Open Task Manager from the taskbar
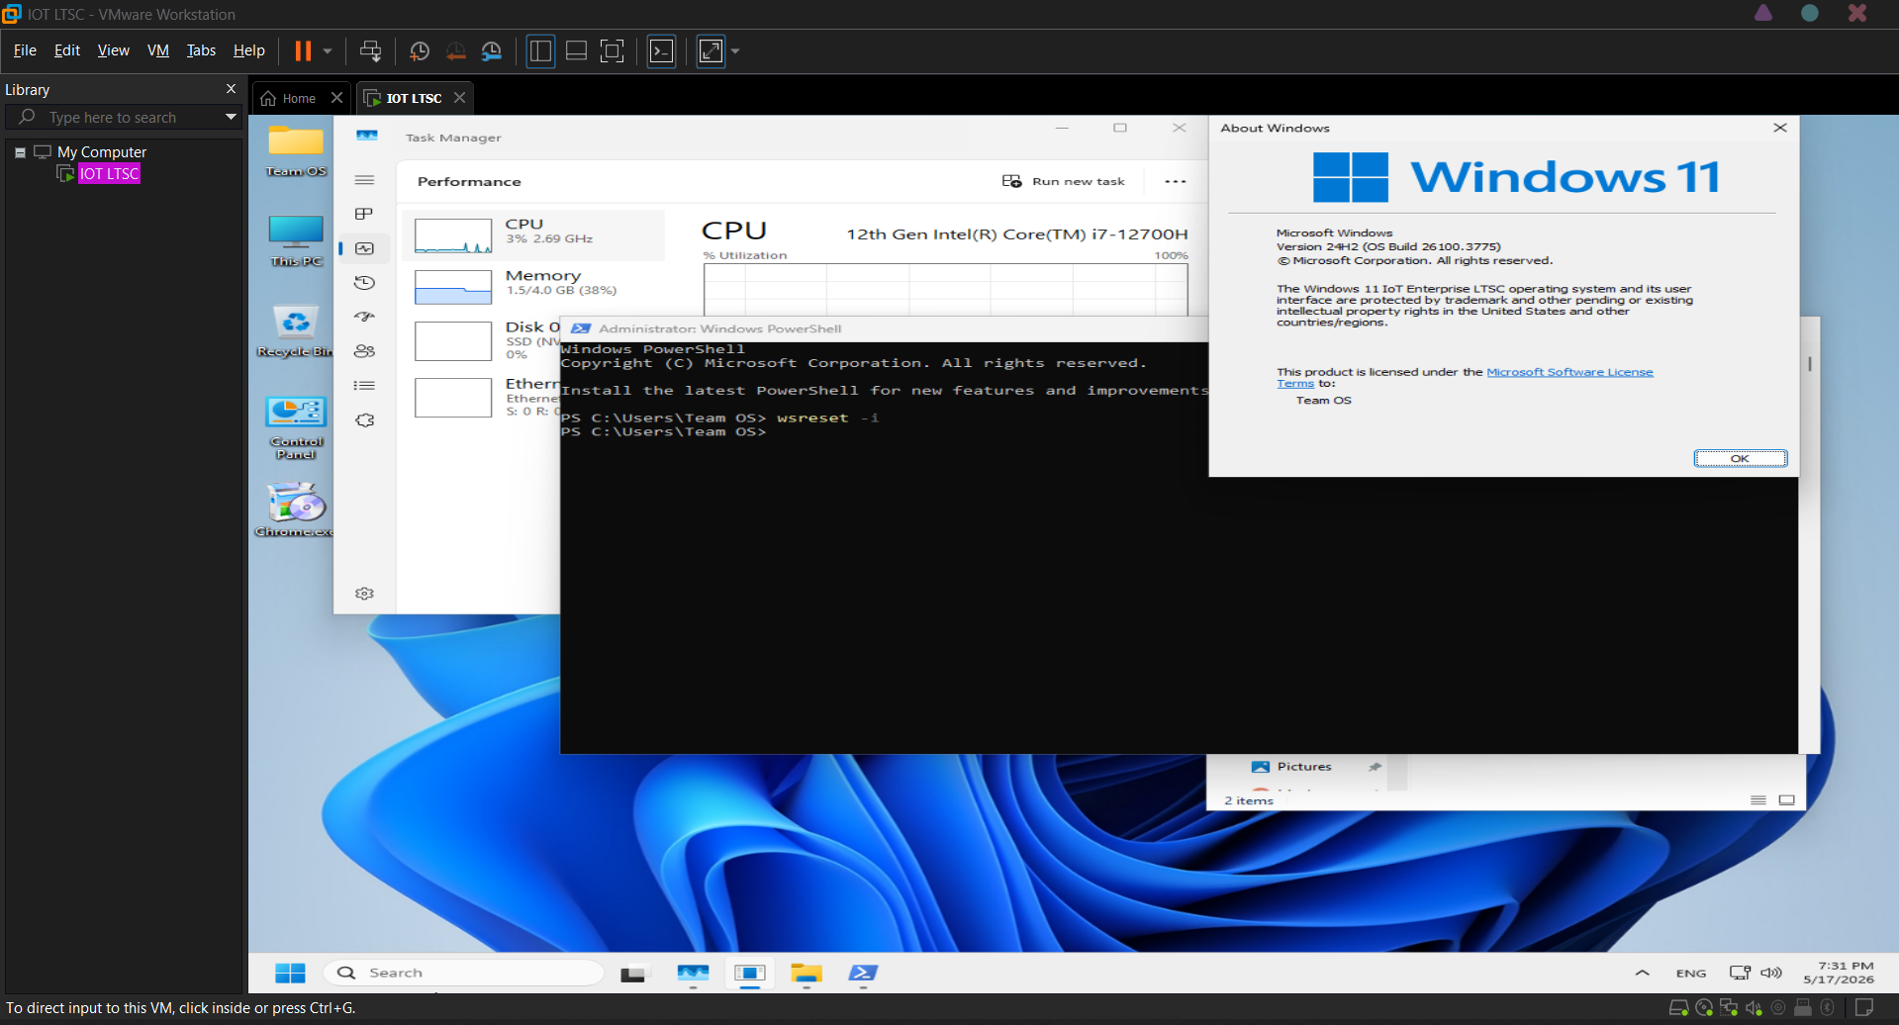 [x=693, y=974]
